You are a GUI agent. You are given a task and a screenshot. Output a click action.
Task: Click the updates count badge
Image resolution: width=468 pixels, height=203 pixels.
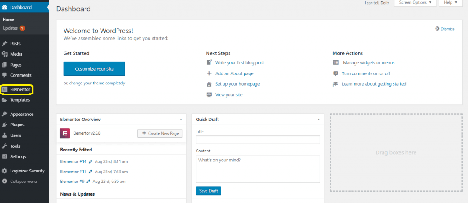coord(22,28)
